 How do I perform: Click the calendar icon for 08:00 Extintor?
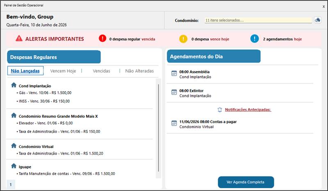[174, 92]
